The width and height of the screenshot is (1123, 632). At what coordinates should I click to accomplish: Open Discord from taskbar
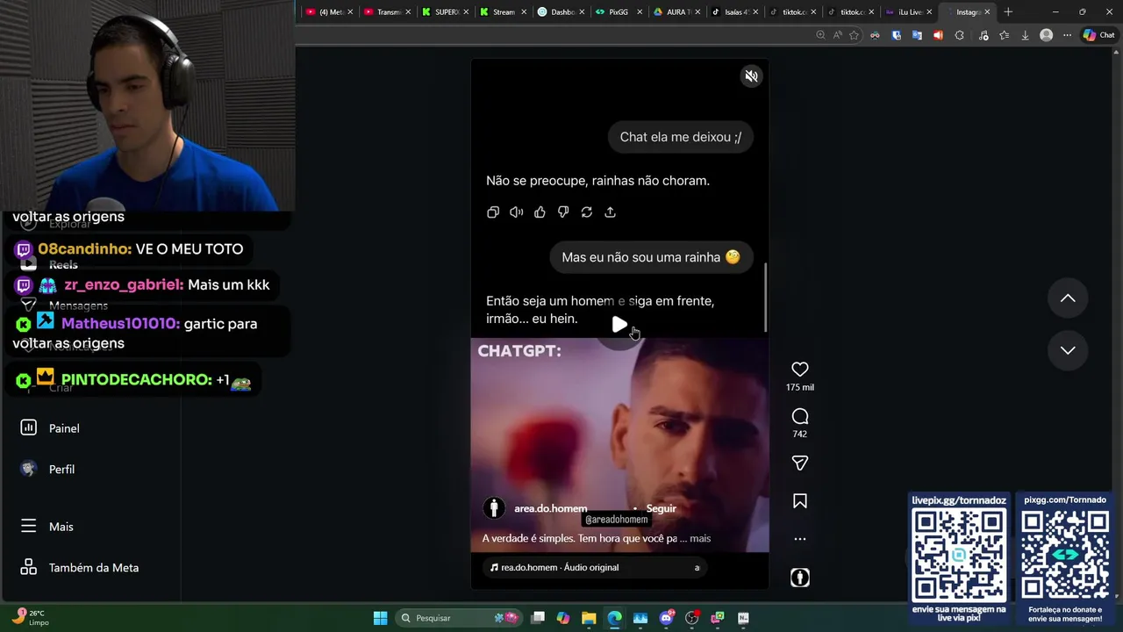click(666, 618)
